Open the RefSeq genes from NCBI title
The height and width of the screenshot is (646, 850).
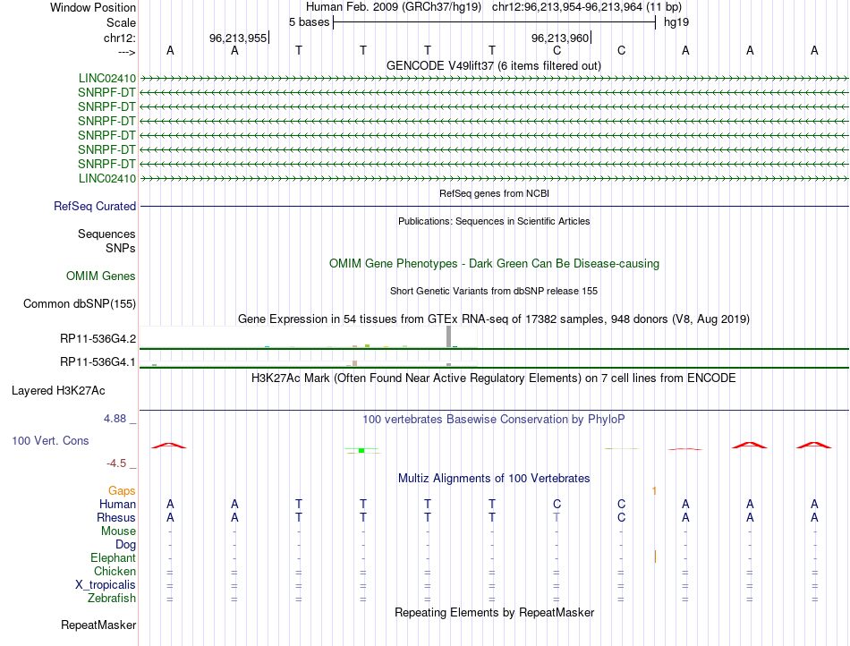494,193
